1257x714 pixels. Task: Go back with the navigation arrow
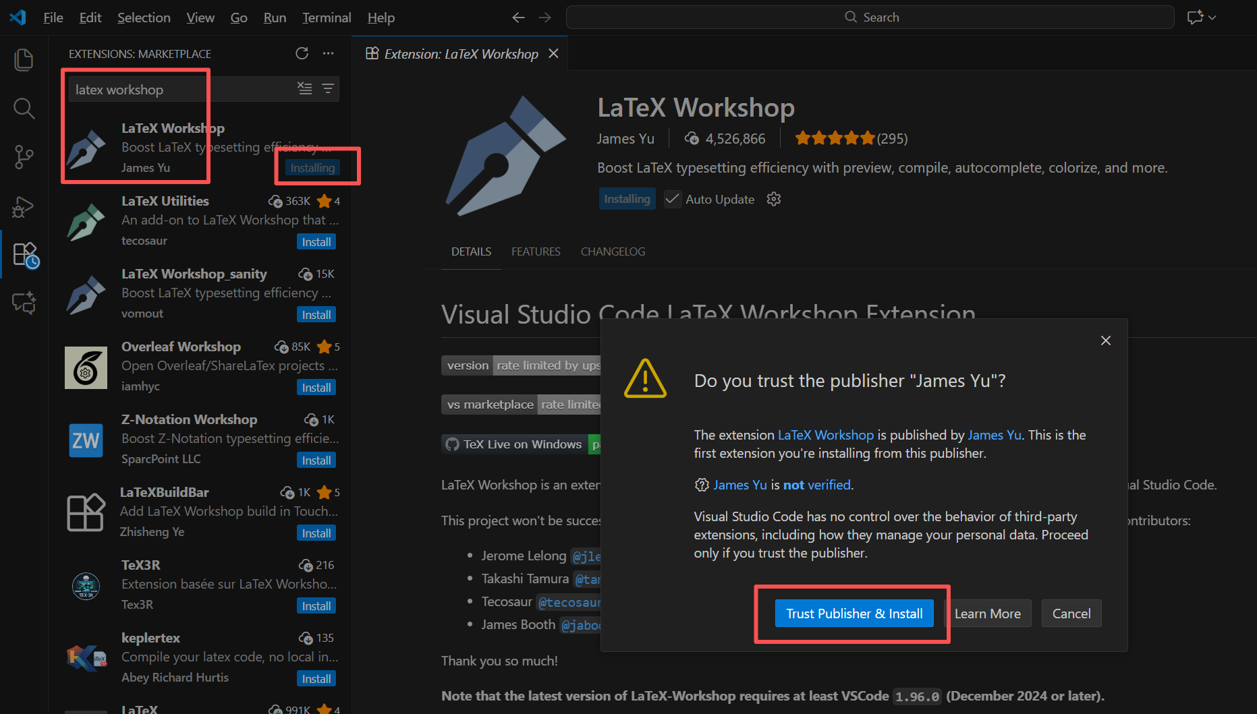tap(518, 18)
